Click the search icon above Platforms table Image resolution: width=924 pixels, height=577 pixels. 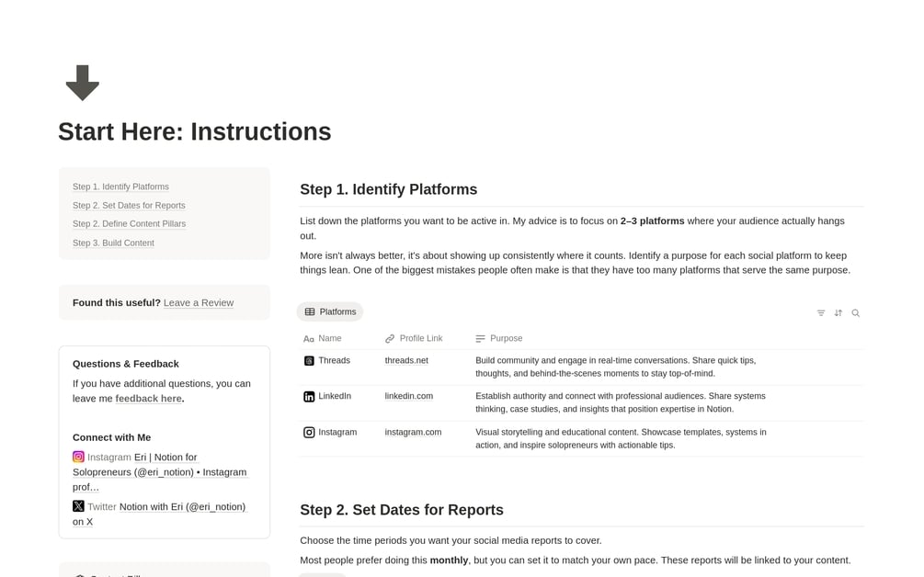click(x=856, y=313)
